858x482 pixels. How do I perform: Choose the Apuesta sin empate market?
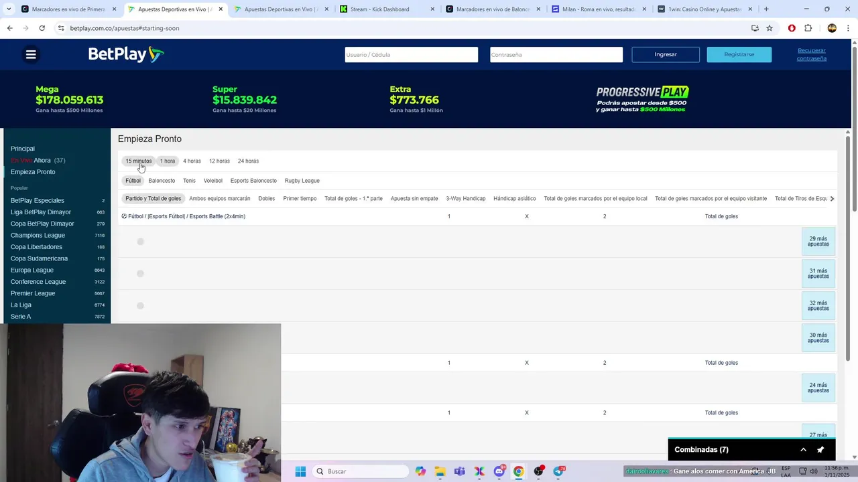click(x=414, y=199)
